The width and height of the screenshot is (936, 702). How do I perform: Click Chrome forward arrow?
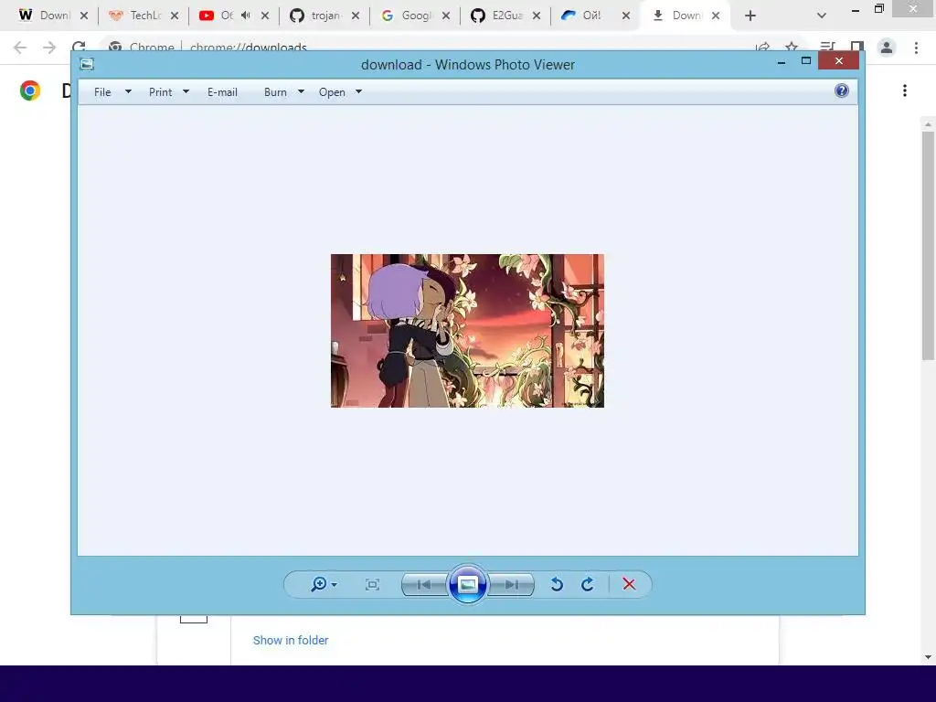pos(49,48)
